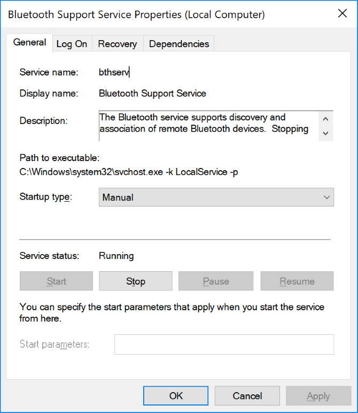Switch to the General tab
Viewport: 358px width, 413px height.
point(29,43)
